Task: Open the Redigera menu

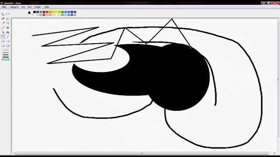Action: pos(14,7)
